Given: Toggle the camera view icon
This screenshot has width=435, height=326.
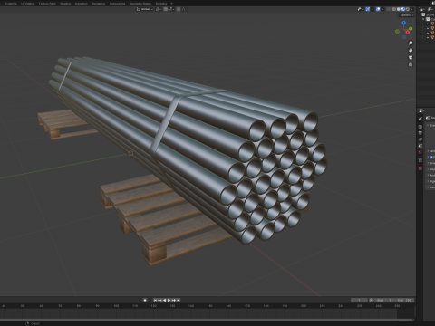Looking at the screenshot, I should [x=411, y=57].
